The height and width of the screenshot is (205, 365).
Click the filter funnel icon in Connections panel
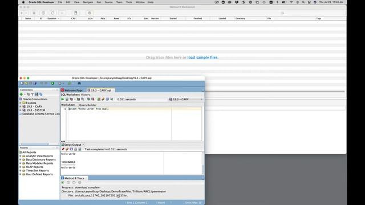tap(33, 94)
